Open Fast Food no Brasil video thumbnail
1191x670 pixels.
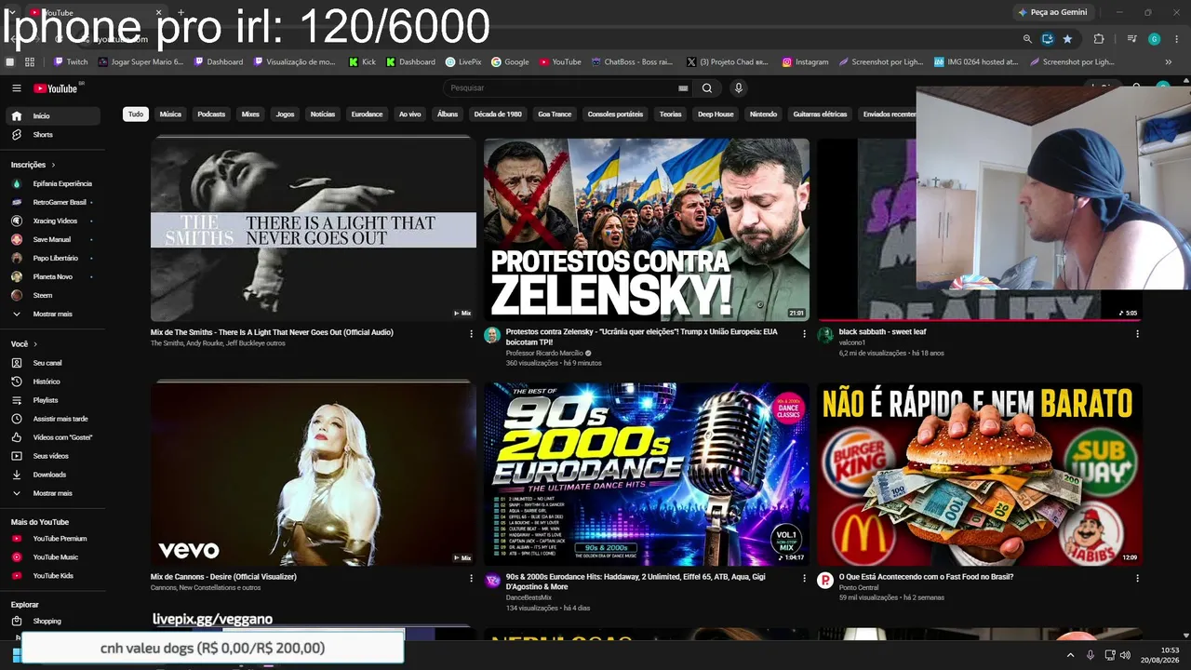point(980,474)
